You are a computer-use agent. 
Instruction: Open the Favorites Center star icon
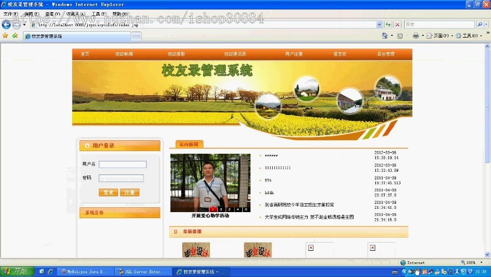click(x=5, y=35)
